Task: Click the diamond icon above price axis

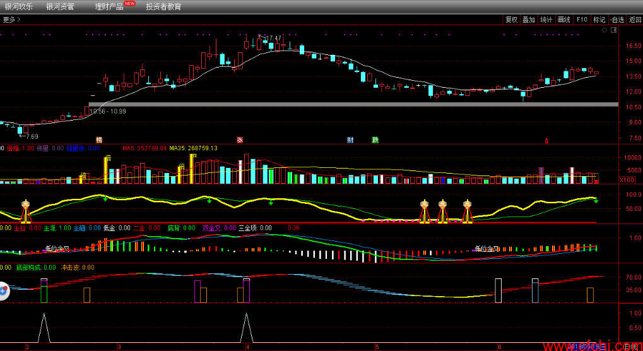Action: point(605,30)
